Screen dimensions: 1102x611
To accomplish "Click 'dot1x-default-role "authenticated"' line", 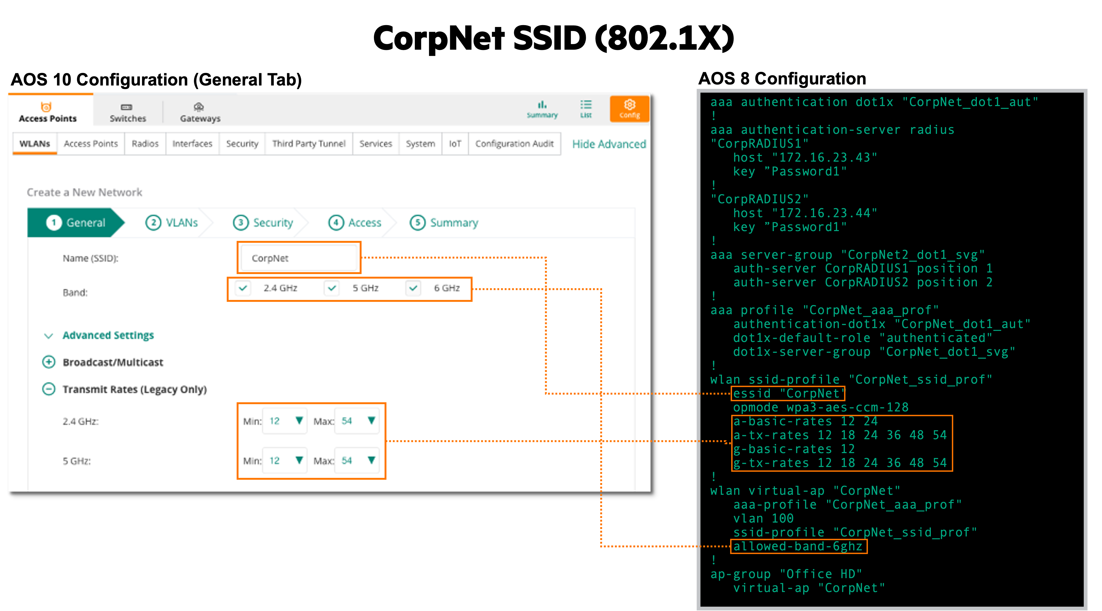I will point(862,338).
